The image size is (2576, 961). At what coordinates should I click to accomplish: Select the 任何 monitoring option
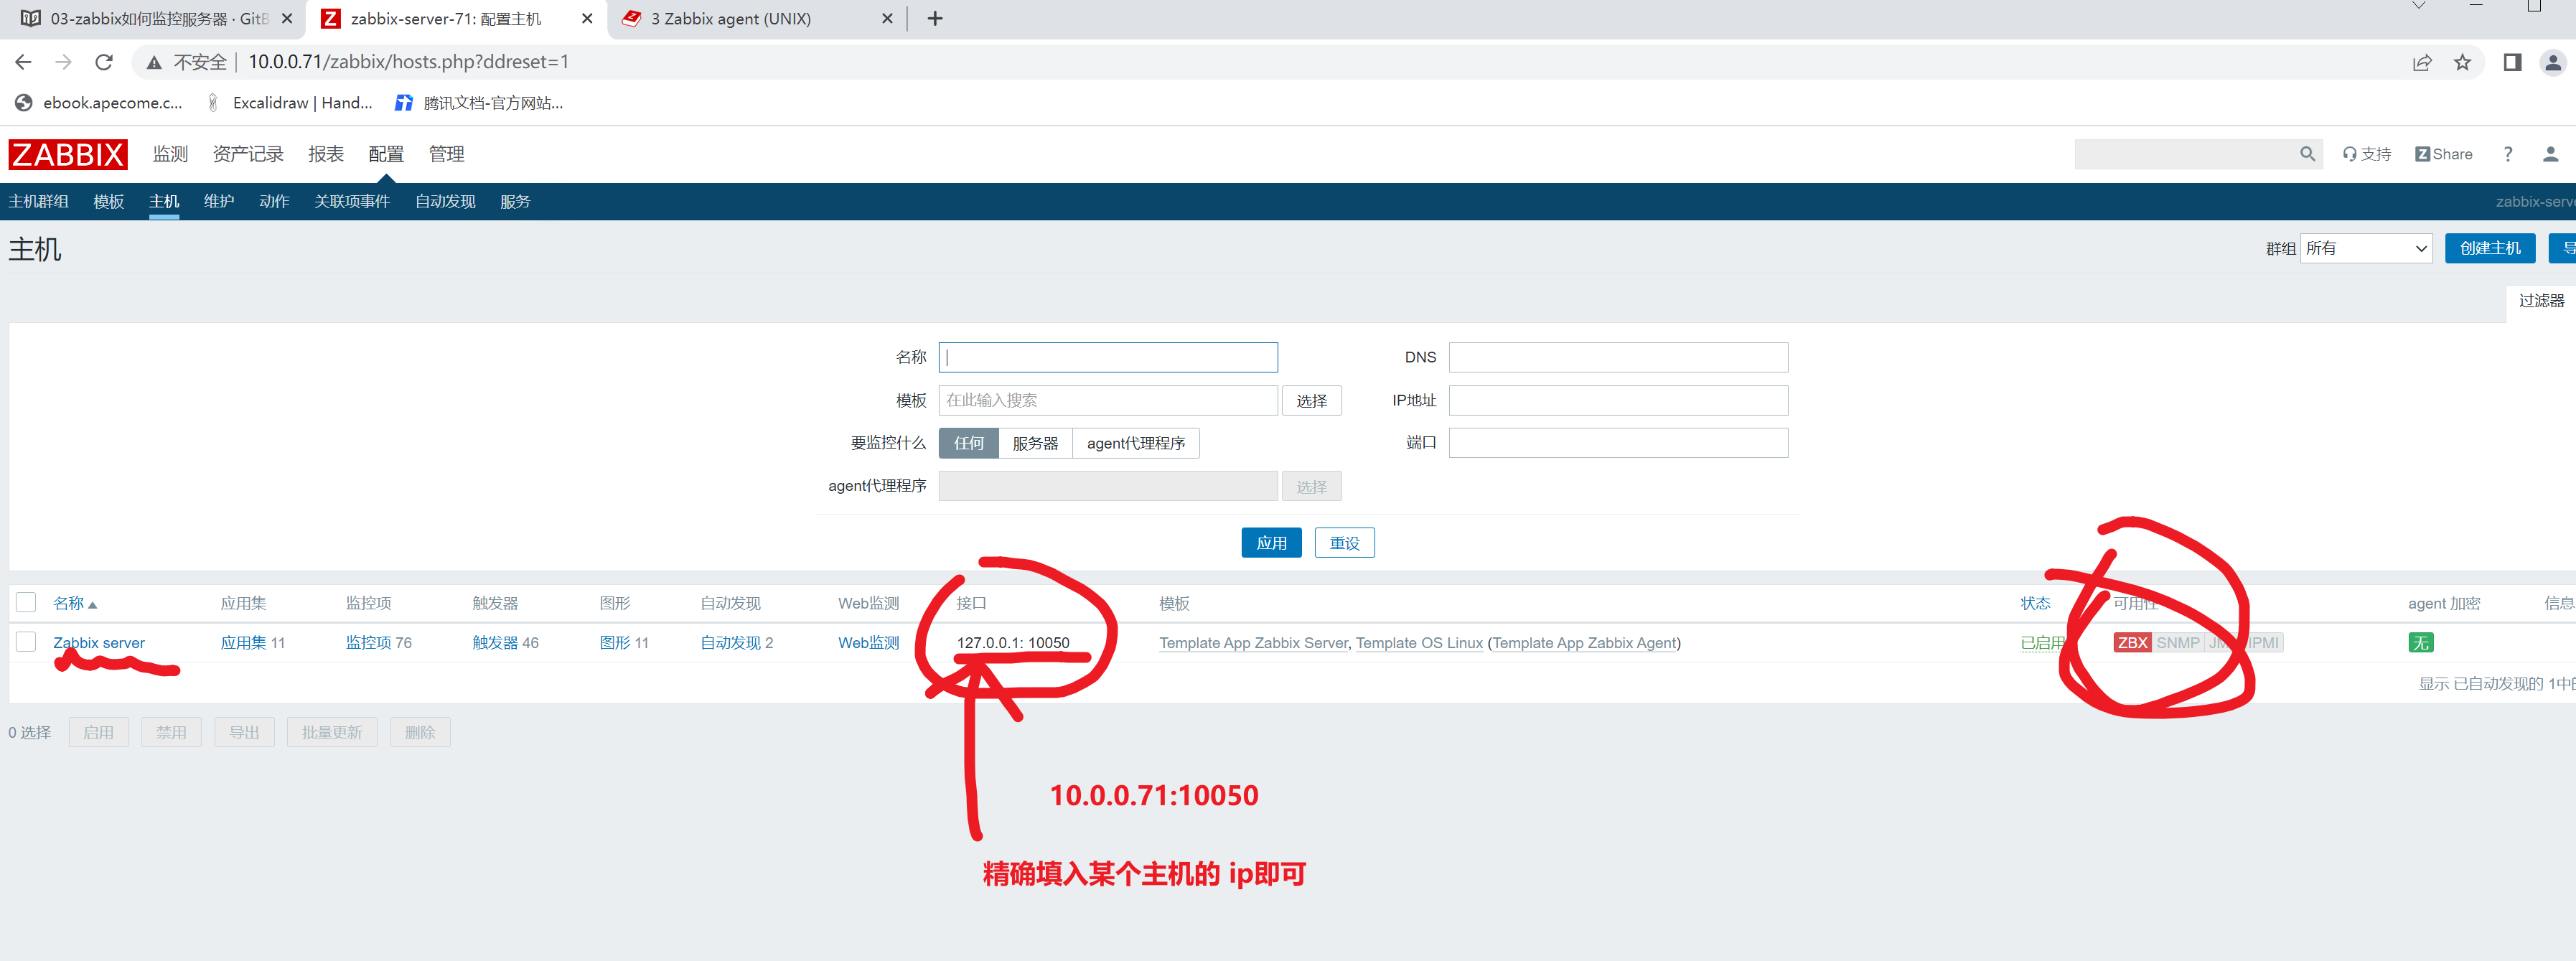coord(968,443)
